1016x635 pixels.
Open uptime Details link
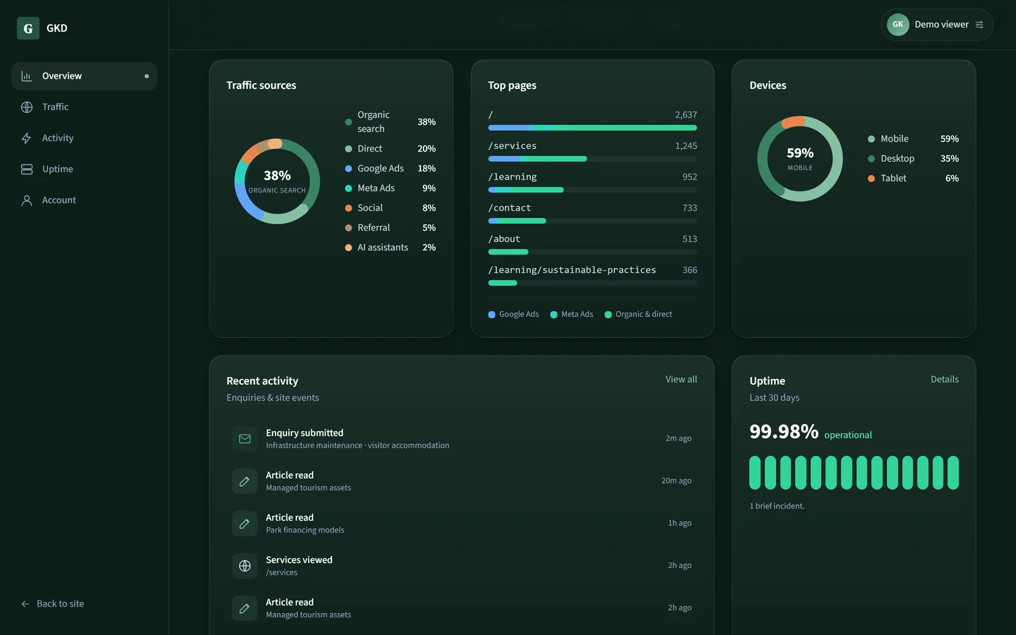pyautogui.click(x=945, y=379)
